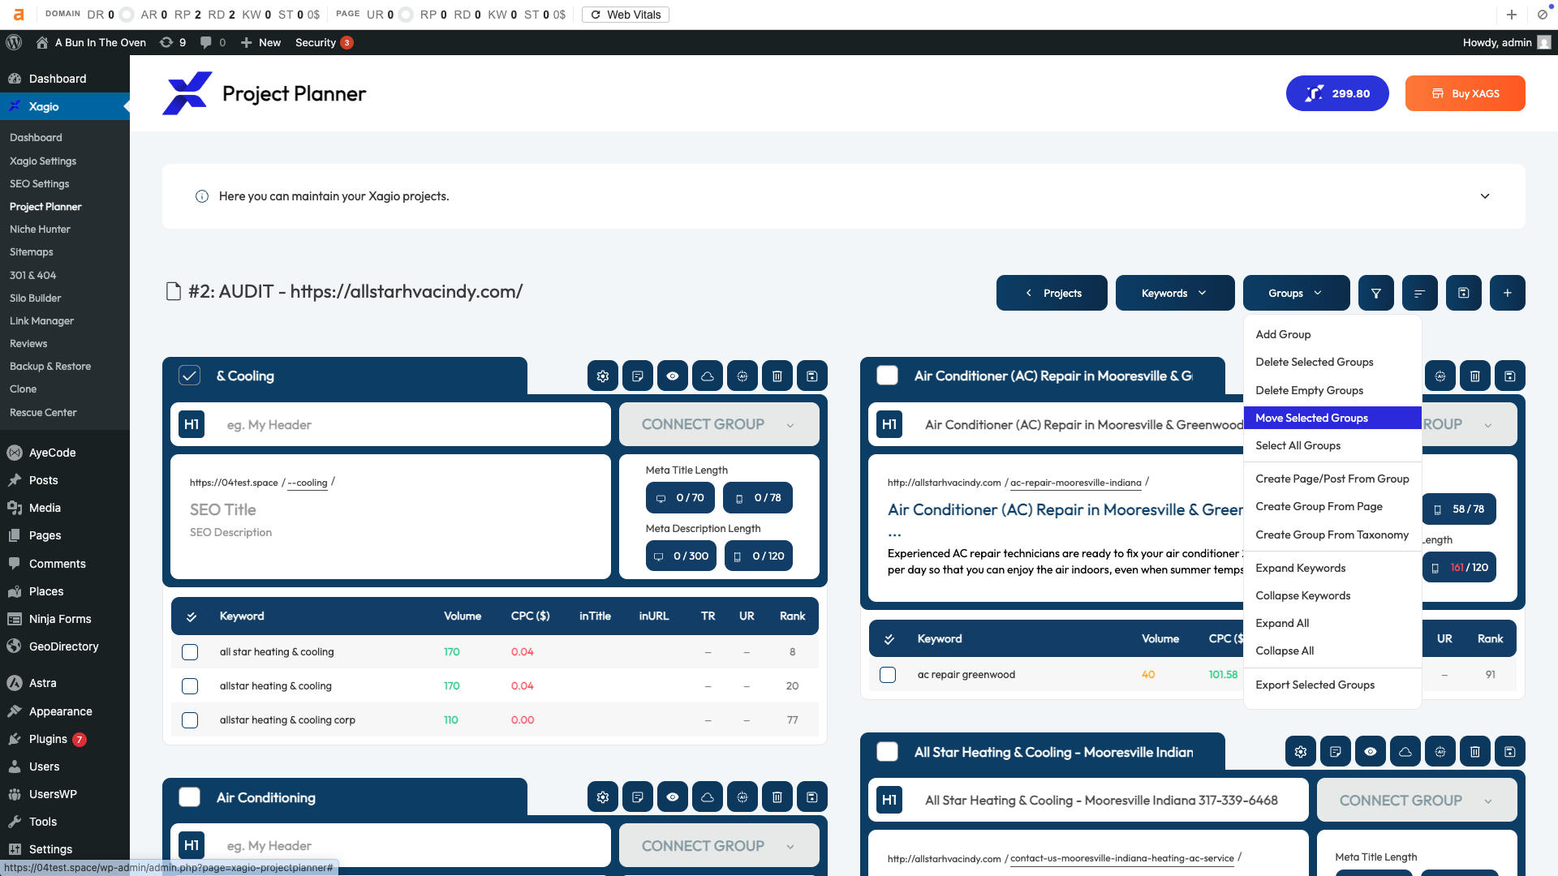Open the Keywords dropdown
Image resolution: width=1558 pixels, height=876 pixels.
pos(1174,293)
